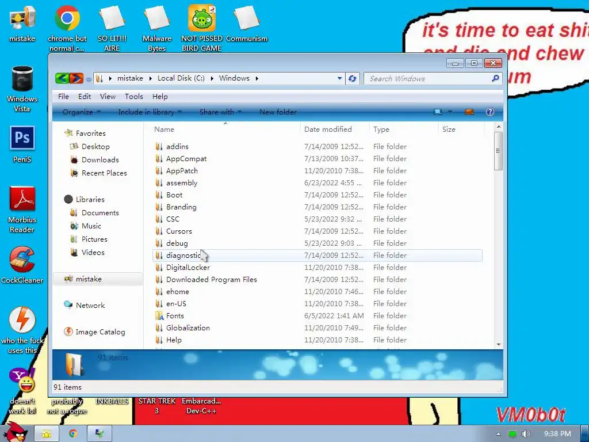589x442 pixels.
Task: Click the search magnifier icon
Action: click(x=495, y=78)
